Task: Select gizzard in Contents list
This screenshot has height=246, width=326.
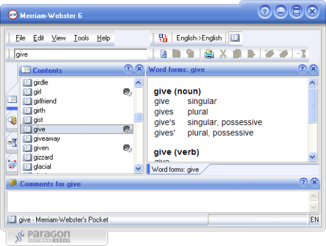Action: (x=77, y=157)
